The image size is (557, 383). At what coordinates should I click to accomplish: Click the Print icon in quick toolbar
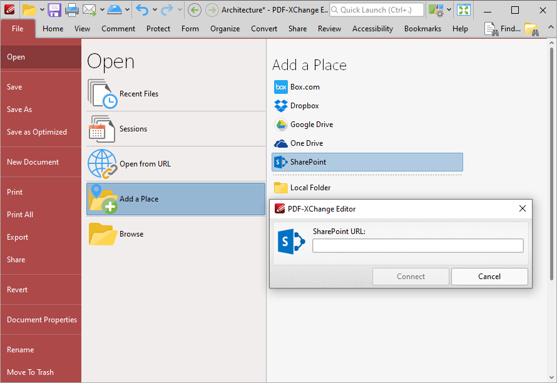72,10
